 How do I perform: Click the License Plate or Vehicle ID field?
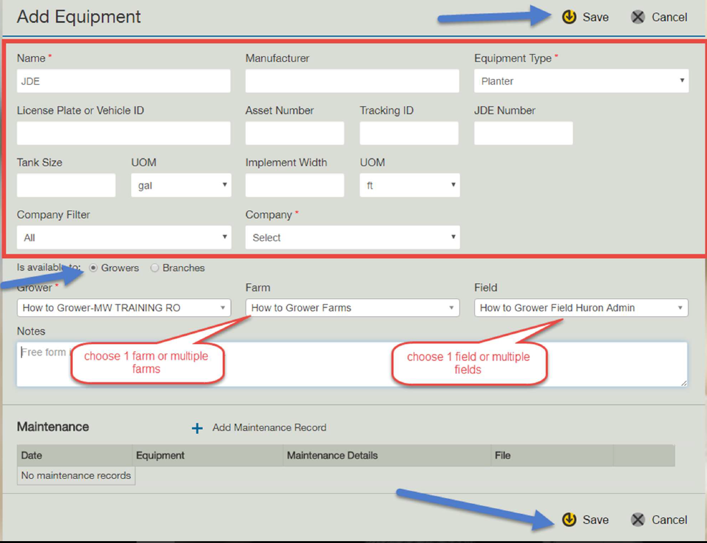pos(123,133)
